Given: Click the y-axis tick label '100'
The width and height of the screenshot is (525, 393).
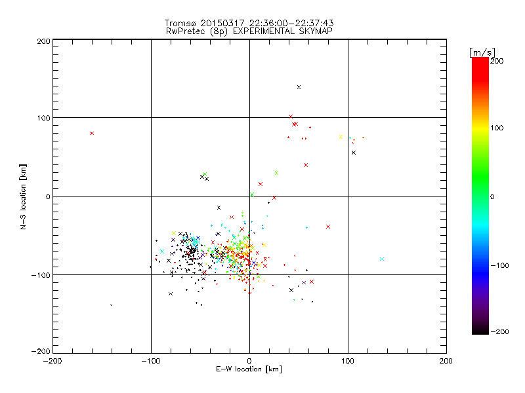Looking at the screenshot, I should pyautogui.click(x=43, y=118).
